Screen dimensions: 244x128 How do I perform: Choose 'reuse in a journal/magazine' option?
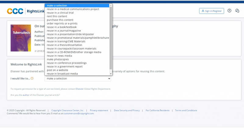click(63, 31)
